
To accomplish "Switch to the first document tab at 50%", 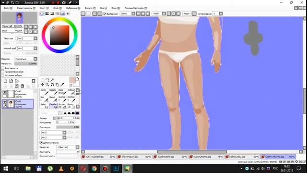I will (x=98, y=157).
